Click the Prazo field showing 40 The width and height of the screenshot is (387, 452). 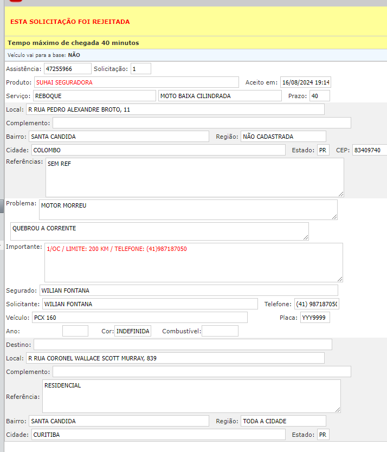coord(319,96)
